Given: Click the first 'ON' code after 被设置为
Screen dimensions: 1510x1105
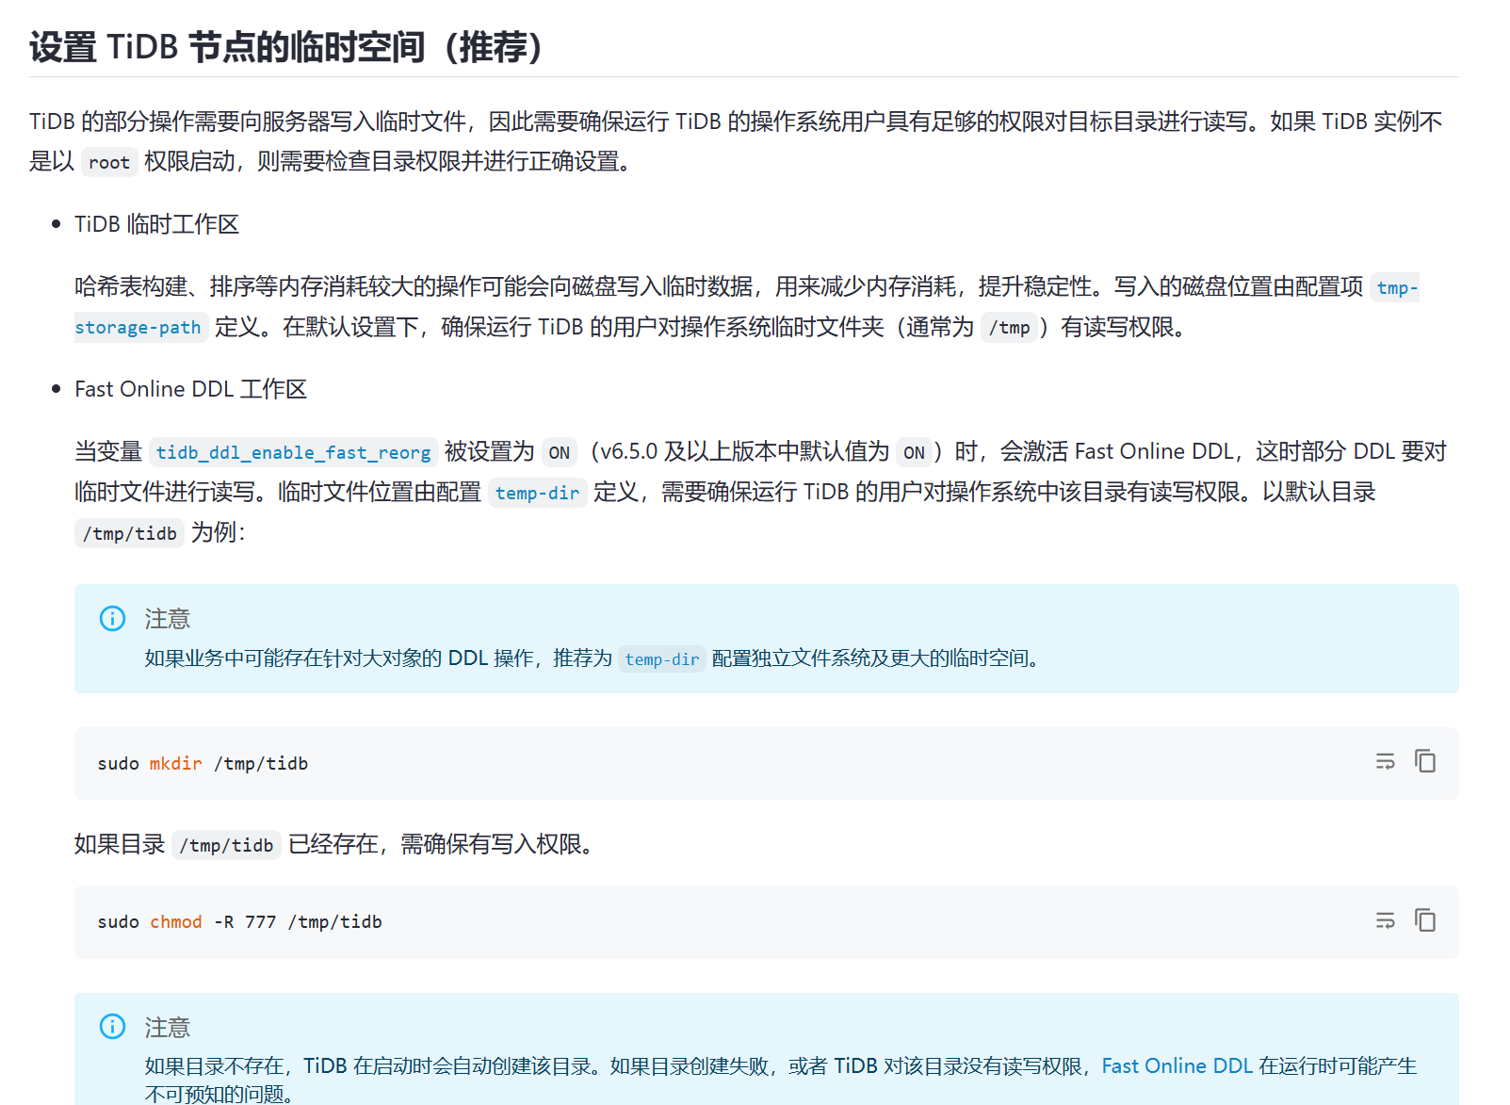Looking at the screenshot, I should [560, 452].
